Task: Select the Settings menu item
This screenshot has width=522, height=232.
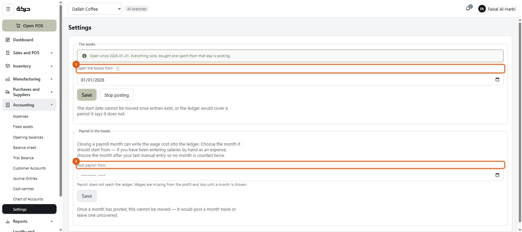Action: pos(29,209)
